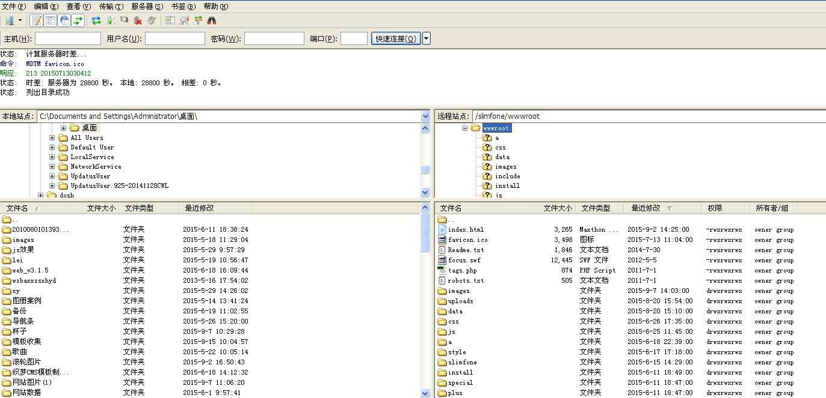The height and width of the screenshot is (398, 826).
Task: Toggle synchronized browsing icon
Action: pos(198,20)
